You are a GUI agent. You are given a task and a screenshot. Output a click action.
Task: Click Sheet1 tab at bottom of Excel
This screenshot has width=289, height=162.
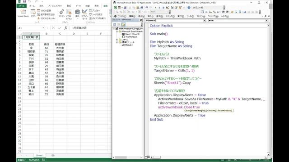coord(40,155)
